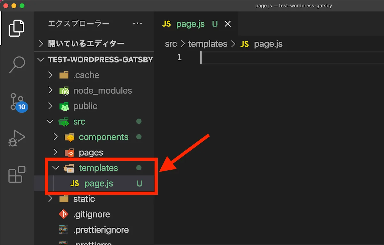Click the JS icon next to page.js file
The height and width of the screenshot is (245, 384).
(x=76, y=183)
